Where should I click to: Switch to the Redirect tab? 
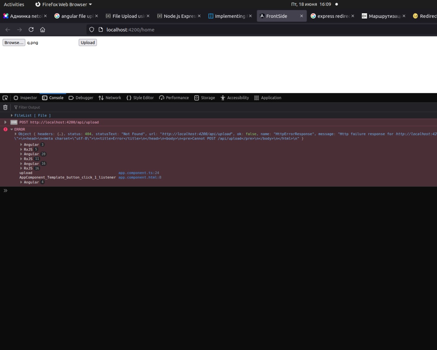[424, 16]
